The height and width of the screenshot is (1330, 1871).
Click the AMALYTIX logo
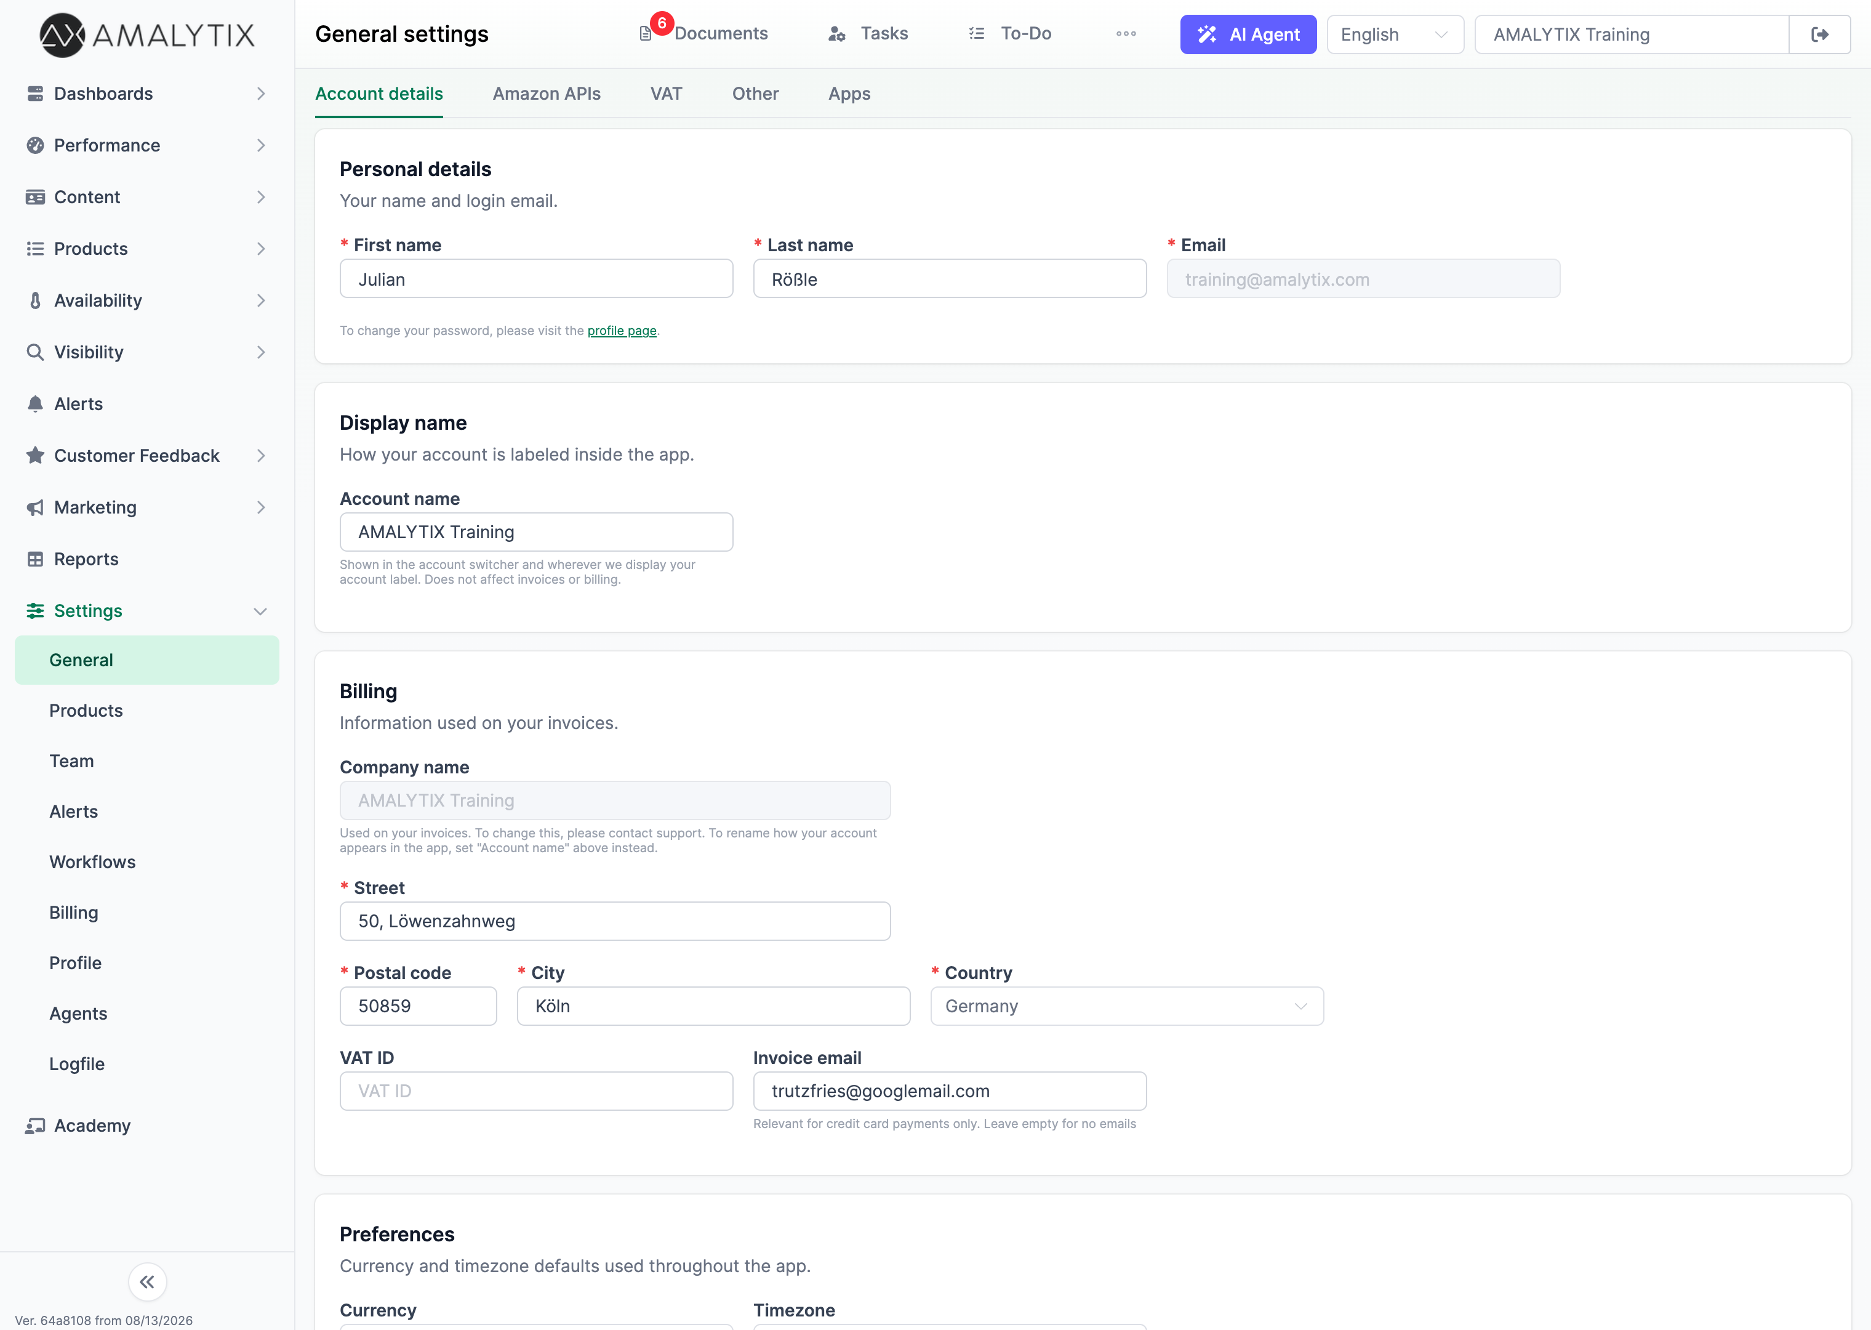click(147, 34)
